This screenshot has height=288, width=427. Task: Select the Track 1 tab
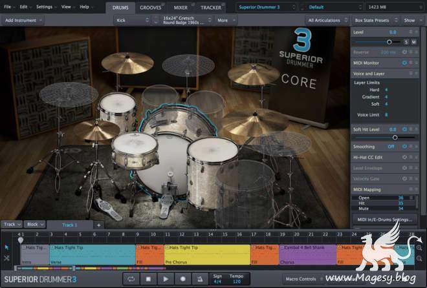tap(70, 225)
